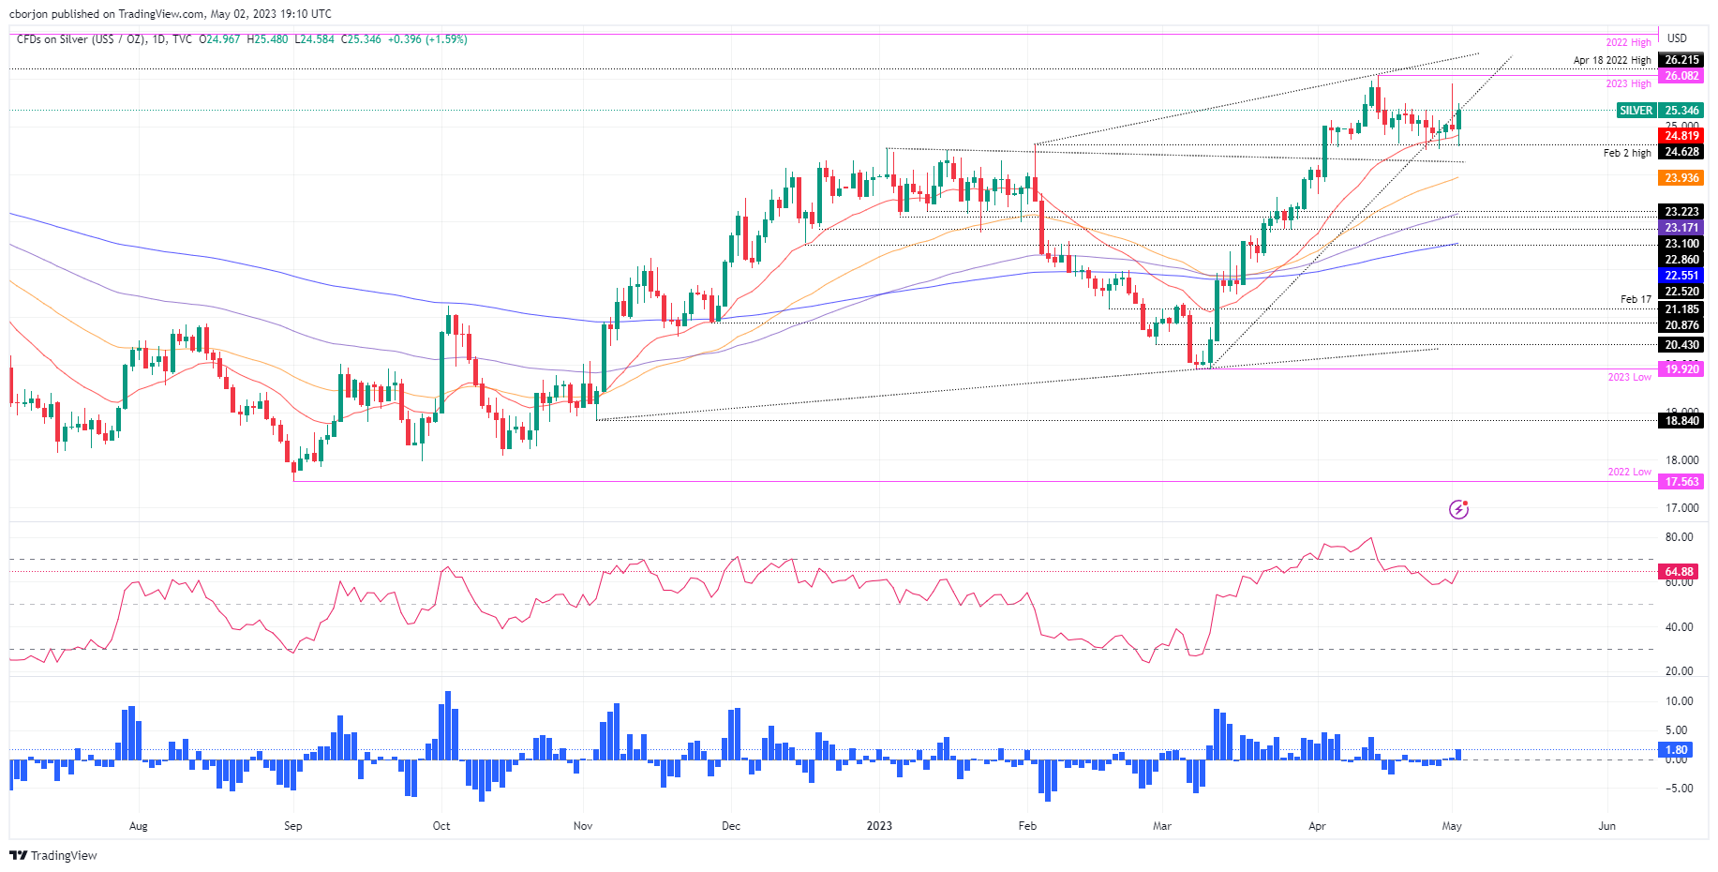The image size is (1718, 872).
Task: Click the May label on time axis
Action: (1452, 826)
